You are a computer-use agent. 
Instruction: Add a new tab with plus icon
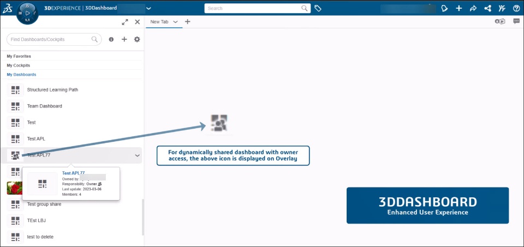pos(187,22)
